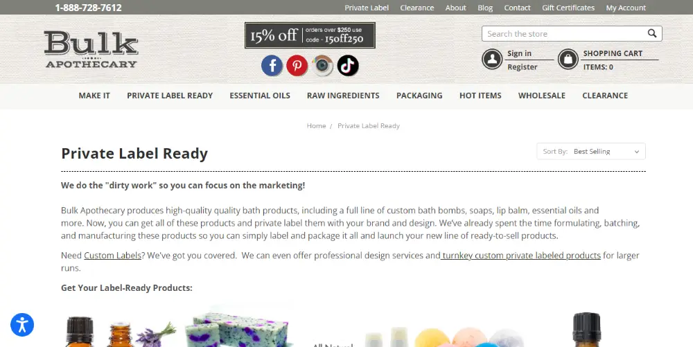This screenshot has width=693, height=347.
Task: Follow the turnkey custom private labeled products link
Action: click(x=520, y=255)
